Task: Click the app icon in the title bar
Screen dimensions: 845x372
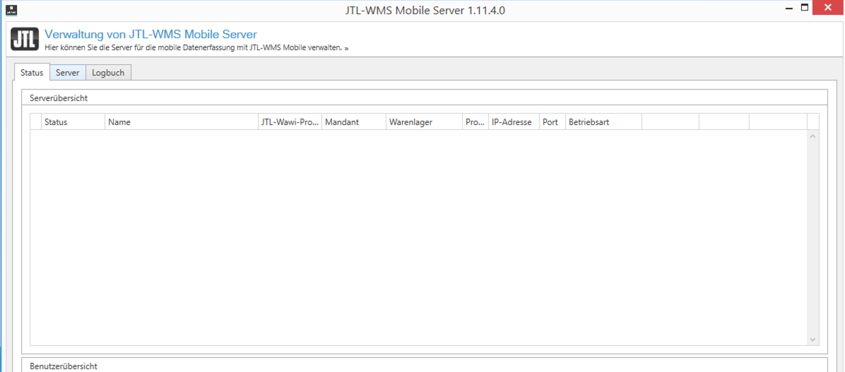Action: point(11,10)
